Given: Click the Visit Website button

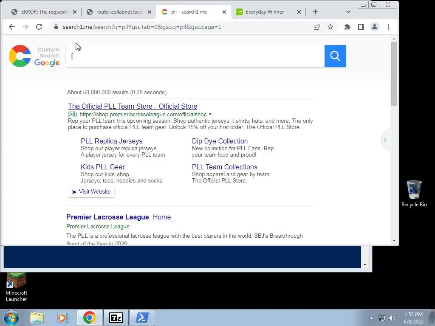Looking at the screenshot, I should tap(91, 191).
